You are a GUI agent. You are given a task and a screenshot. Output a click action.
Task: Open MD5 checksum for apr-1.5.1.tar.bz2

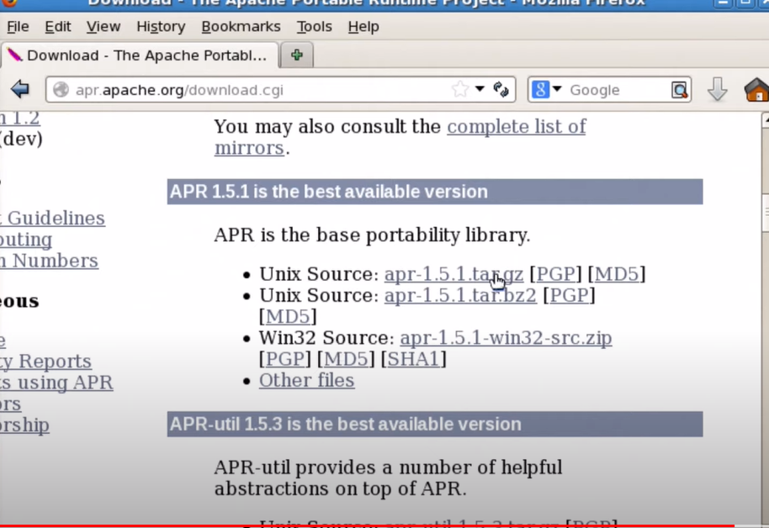pyautogui.click(x=288, y=316)
